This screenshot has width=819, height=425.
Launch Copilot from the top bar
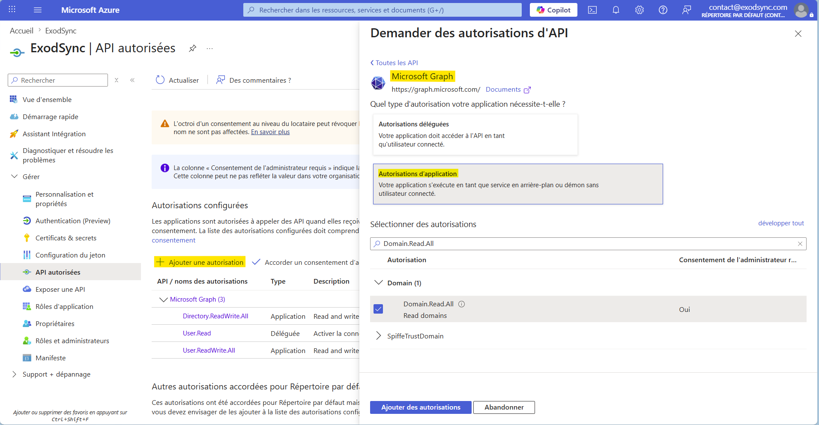[x=553, y=10]
